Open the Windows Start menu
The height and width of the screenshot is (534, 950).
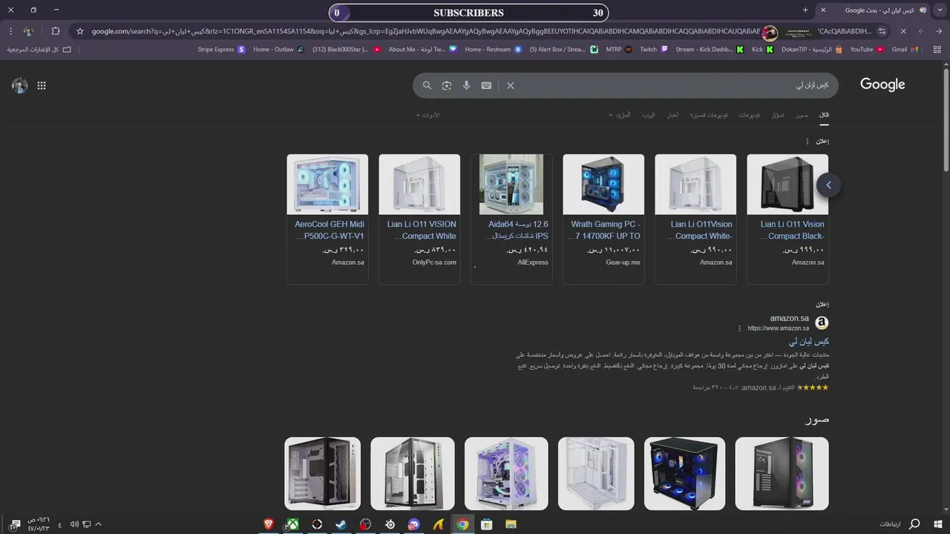click(x=939, y=524)
